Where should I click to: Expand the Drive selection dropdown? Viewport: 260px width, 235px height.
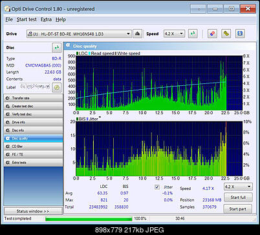79,34
